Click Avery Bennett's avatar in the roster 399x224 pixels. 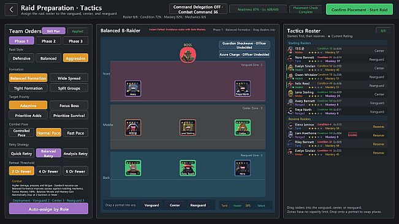point(290,103)
